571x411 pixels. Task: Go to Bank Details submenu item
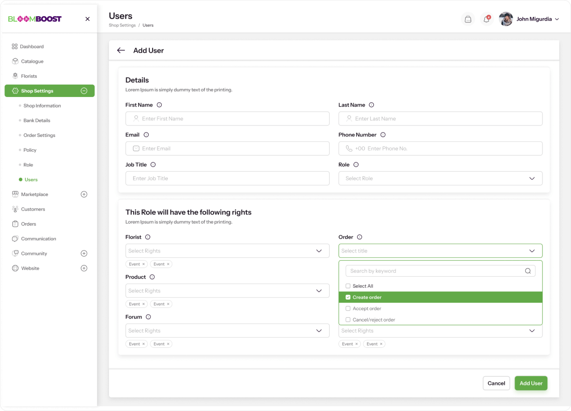click(x=37, y=121)
